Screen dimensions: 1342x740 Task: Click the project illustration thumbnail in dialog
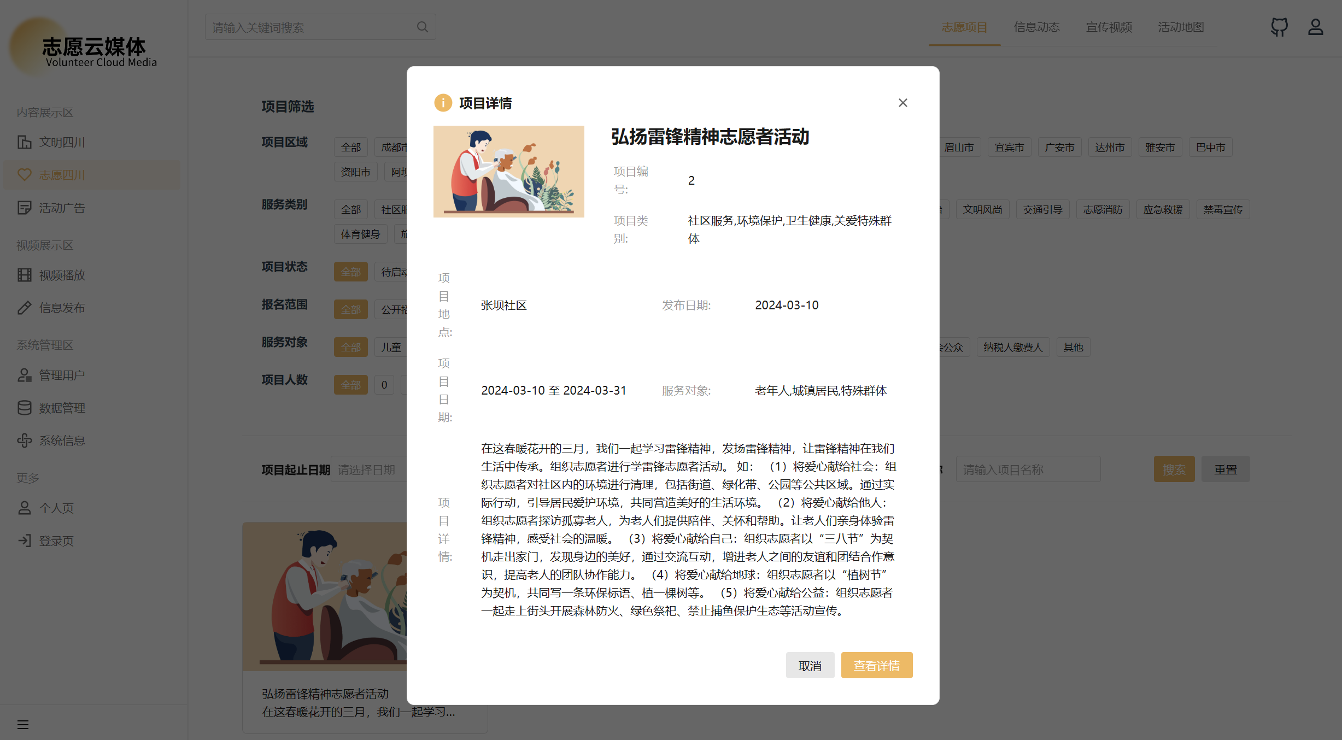pos(508,172)
